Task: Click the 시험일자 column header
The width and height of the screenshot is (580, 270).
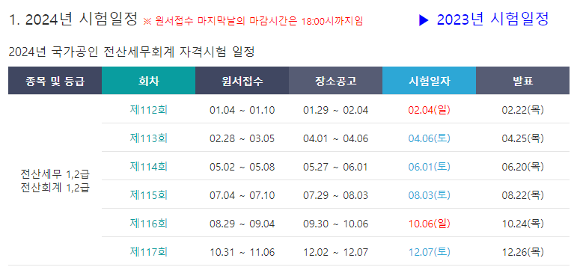Action: tap(429, 81)
